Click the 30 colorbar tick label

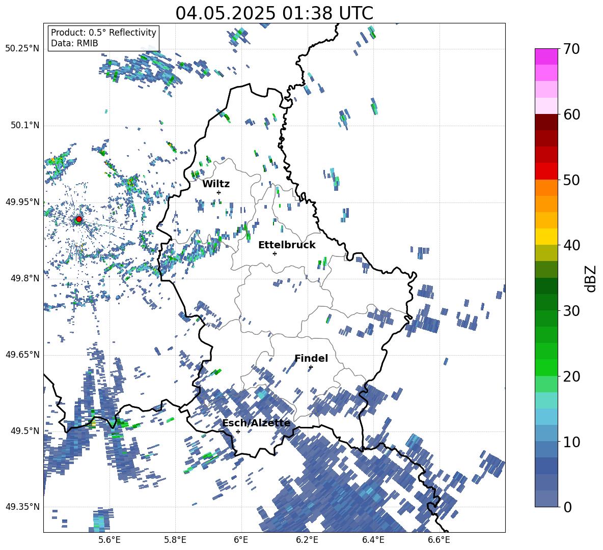(571, 311)
